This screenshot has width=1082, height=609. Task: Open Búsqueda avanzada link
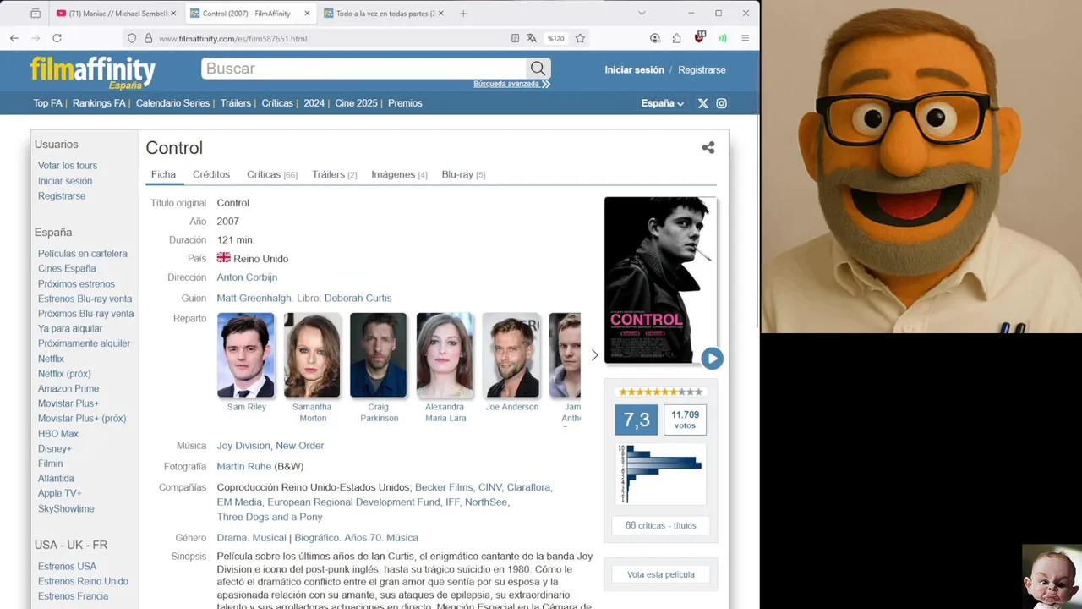[x=511, y=84]
